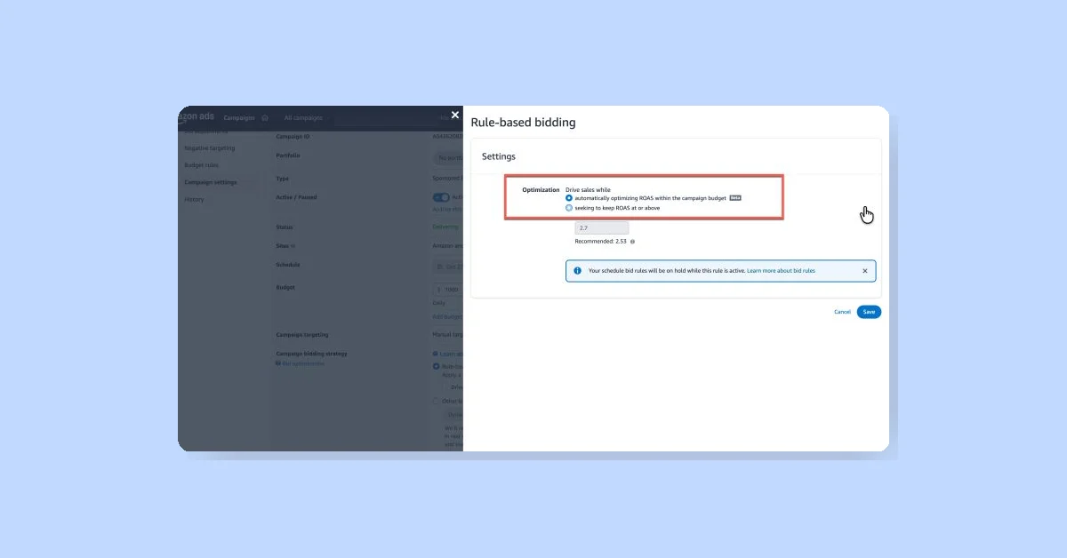This screenshot has height=558, width=1067.
Task: Check the Other bidding strategies option
Action: click(x=437, y=400)
